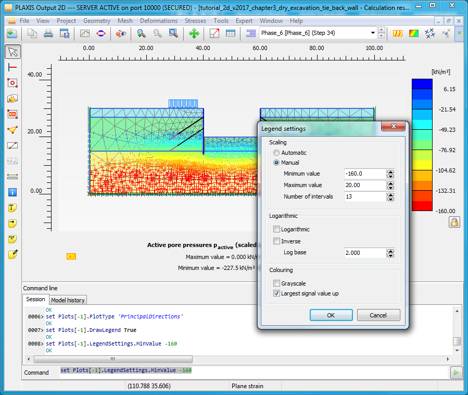468x395 pixels.
Task: Open the table view icon
Action: coord(230,33)
